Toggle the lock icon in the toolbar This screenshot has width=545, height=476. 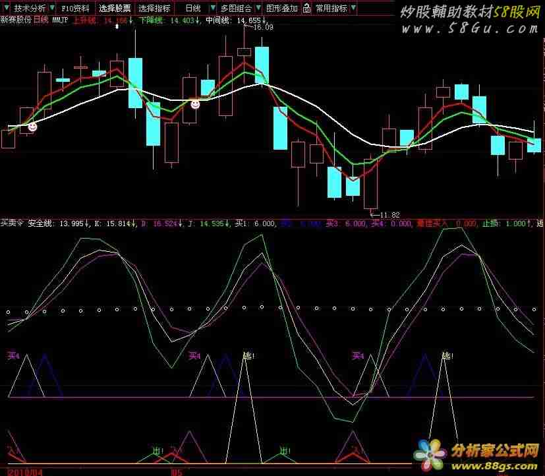pos(306,8)
